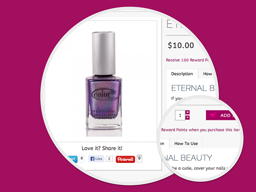Open the Description tab
The image size is (256, 192).
pos(182,74)
